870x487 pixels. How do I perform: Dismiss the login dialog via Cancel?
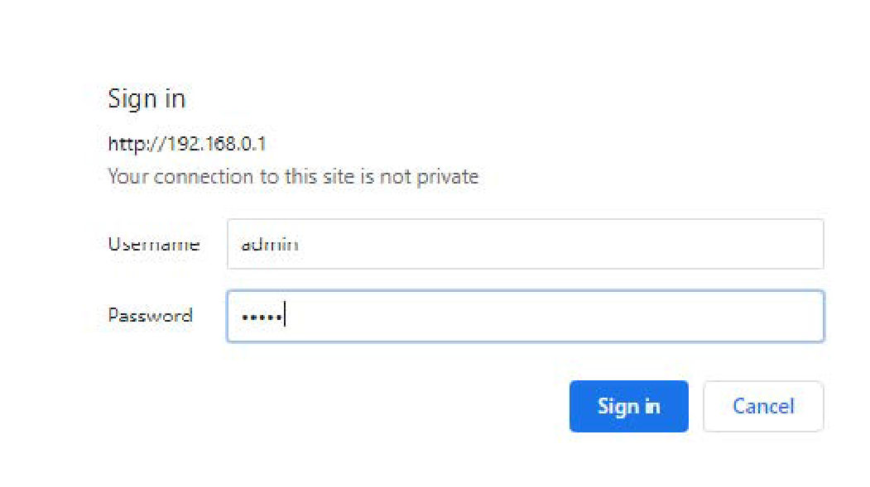point(762,406)
